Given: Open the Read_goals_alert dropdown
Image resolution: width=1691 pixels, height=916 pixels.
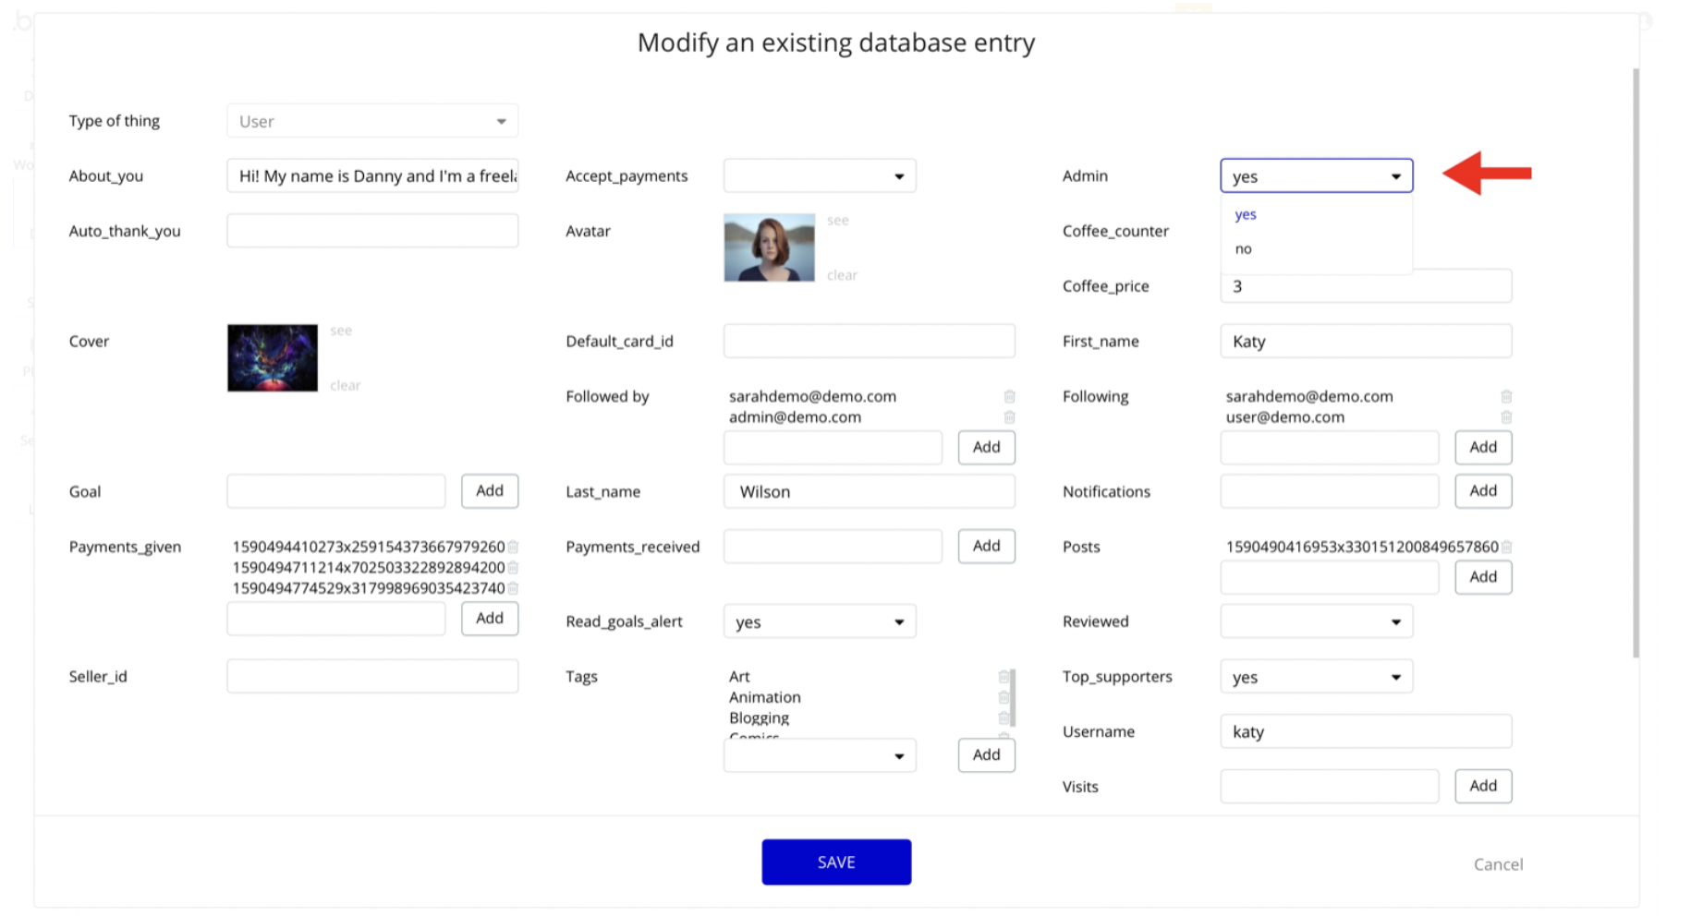Looking at the screenshot, I should click(820, 621).
